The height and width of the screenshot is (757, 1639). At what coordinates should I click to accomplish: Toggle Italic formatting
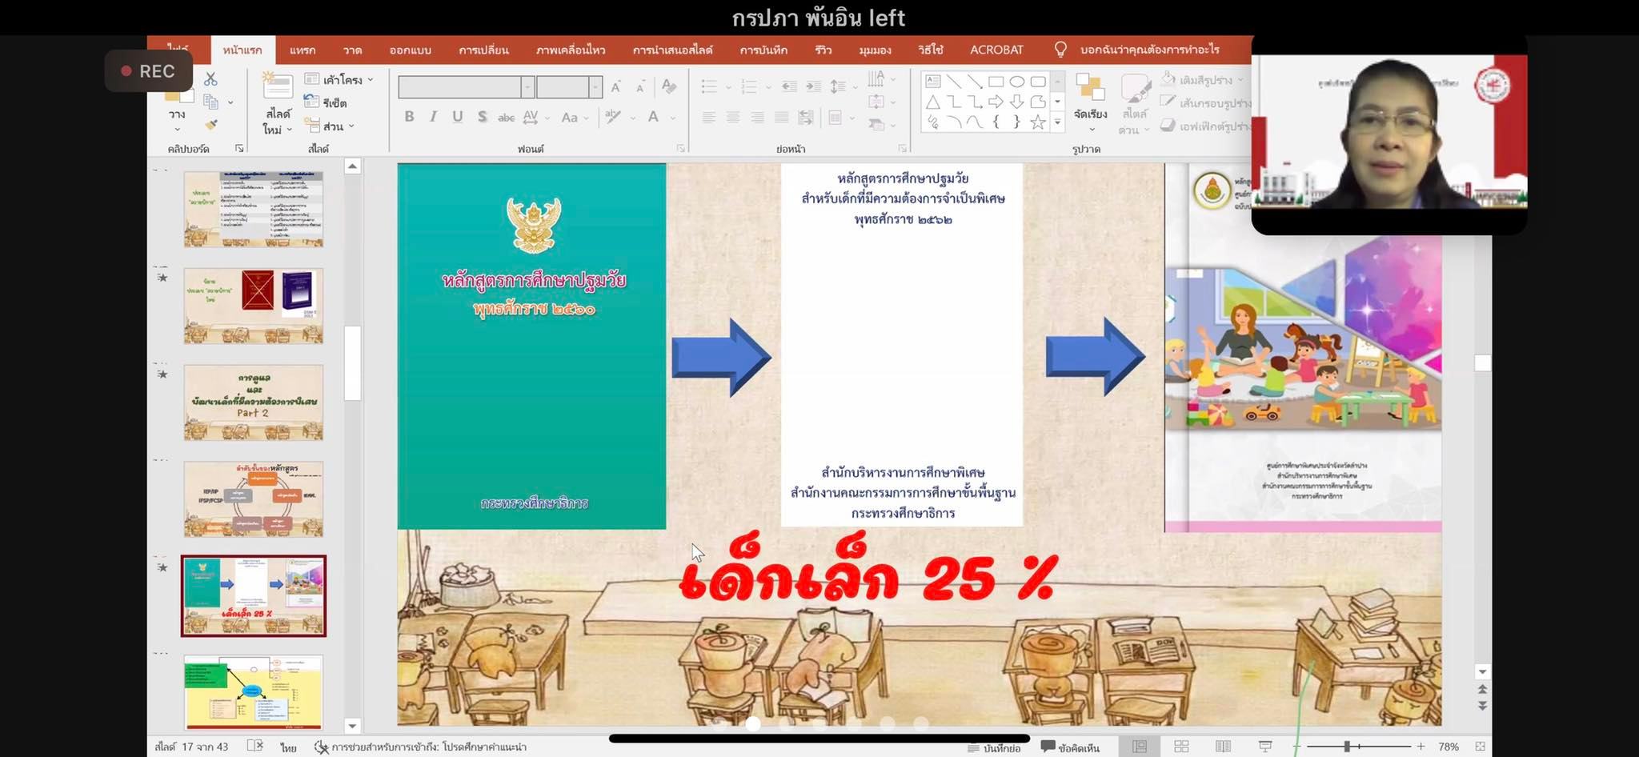click(433, 117)
